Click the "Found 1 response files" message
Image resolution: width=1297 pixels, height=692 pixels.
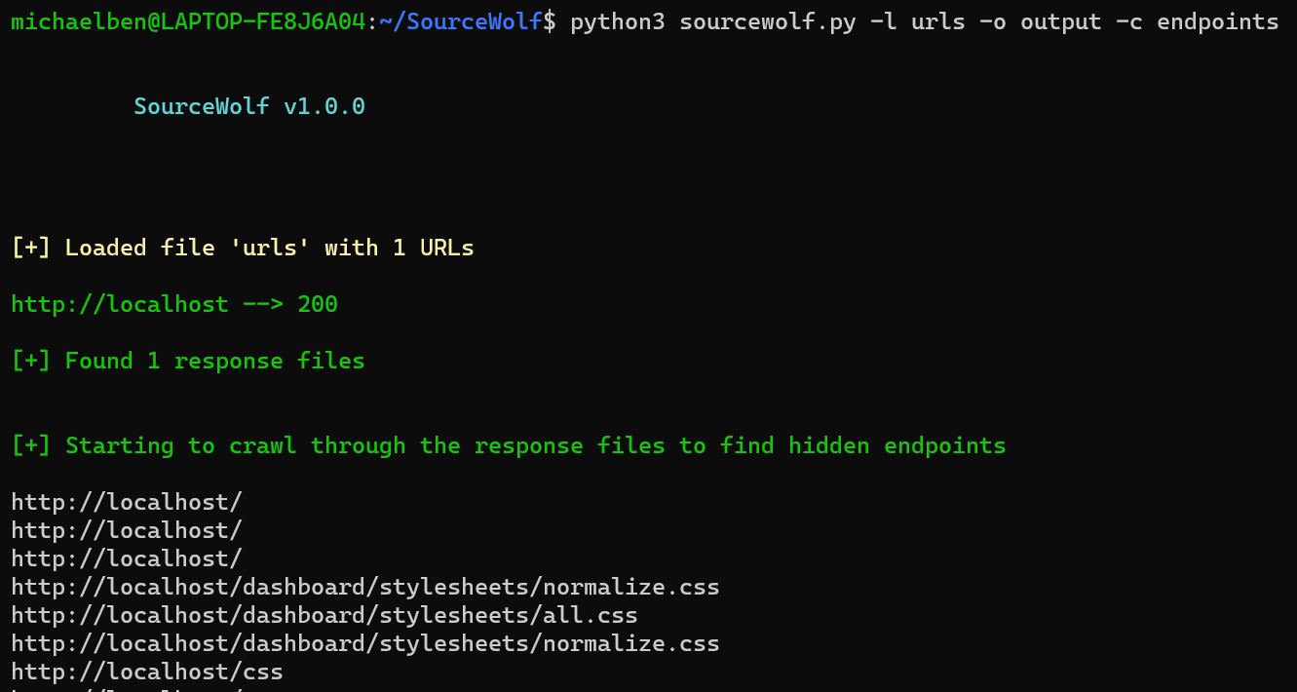pyautogui.click(x=188, y=361)
